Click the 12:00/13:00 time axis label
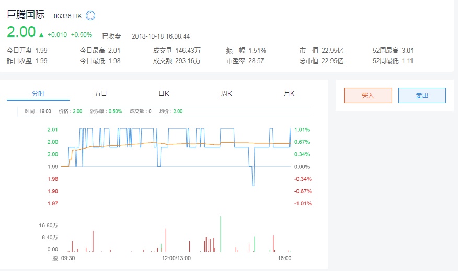 click(x=176, y=258)
